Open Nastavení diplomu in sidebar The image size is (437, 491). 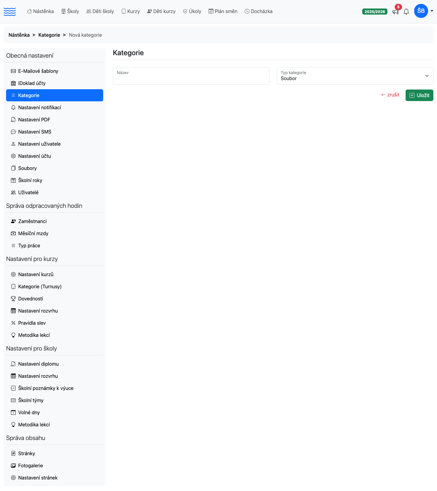(x=55, y=364)
